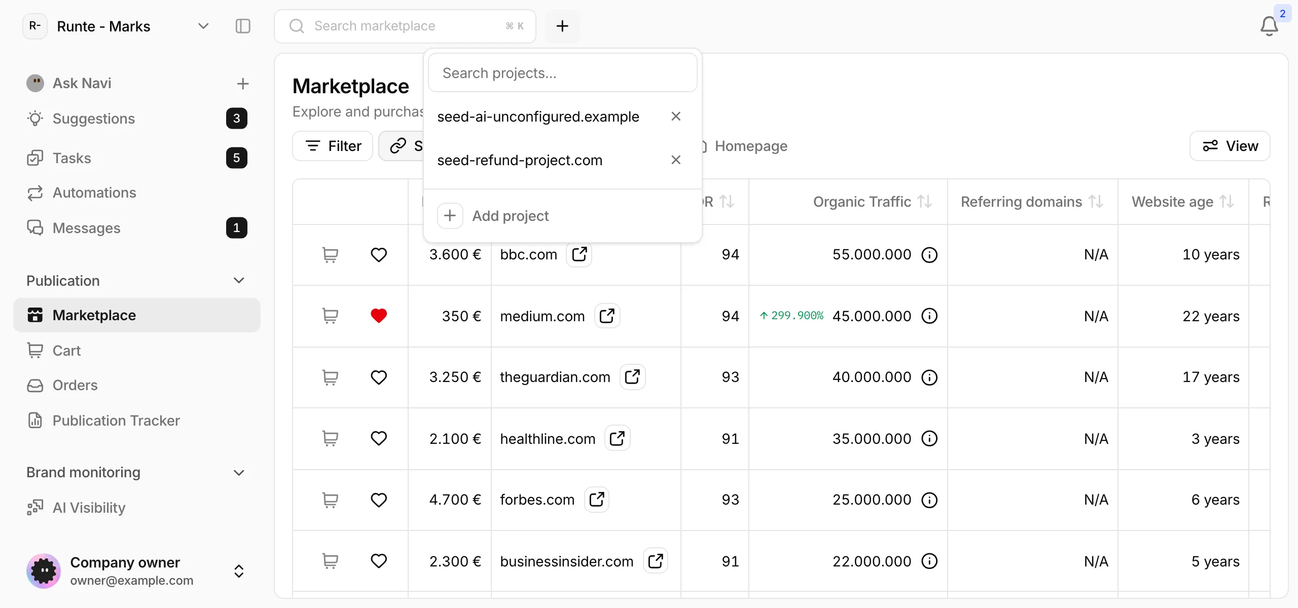Remove seed-refund-project.com project
The height and width of the screenshot is (608, 1298).
coord(676,160)
